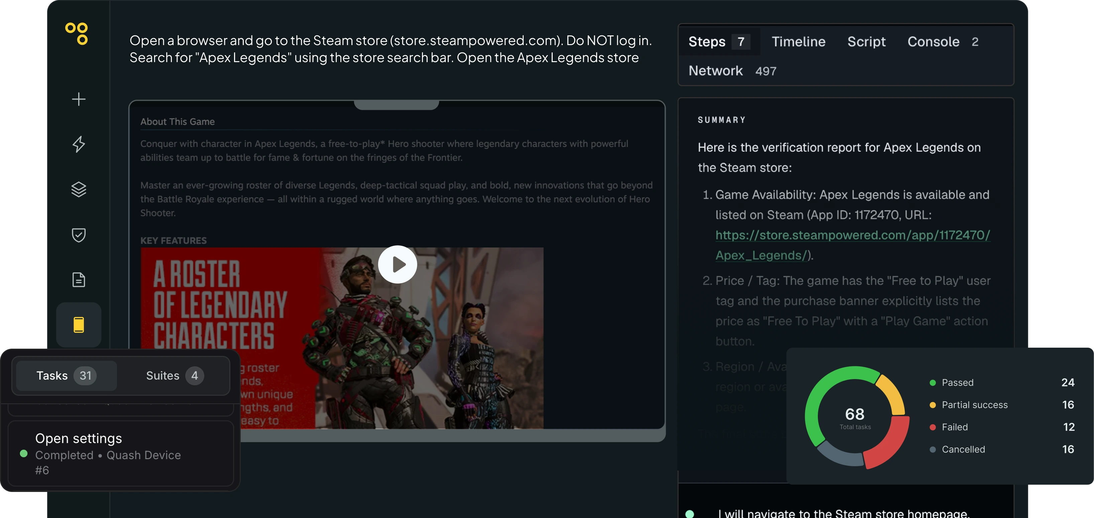Image resolution: width=1094 pixels, height=518 pixels.
Task: Click the plus icon in the sidebar
Action: [79, 99]
